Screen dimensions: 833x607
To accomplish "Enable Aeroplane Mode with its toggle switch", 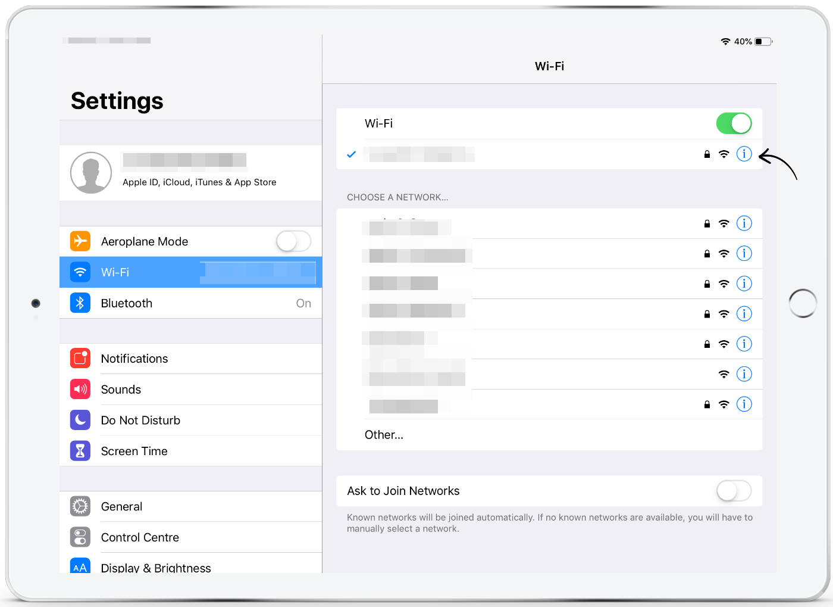I will click(x=293, y=241).
